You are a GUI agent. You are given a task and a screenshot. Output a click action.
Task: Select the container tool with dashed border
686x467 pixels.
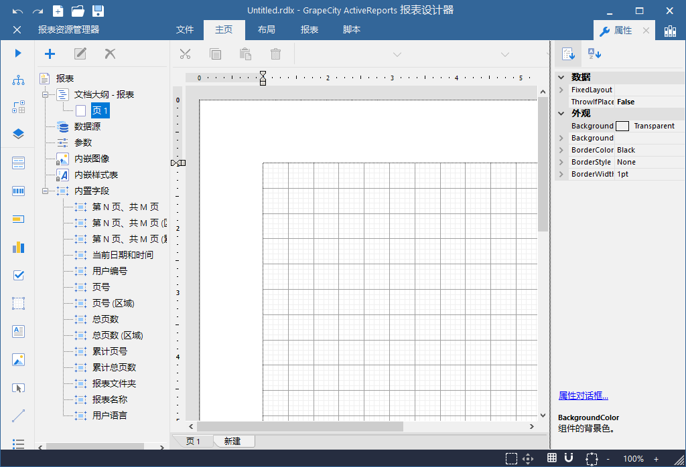18,303
